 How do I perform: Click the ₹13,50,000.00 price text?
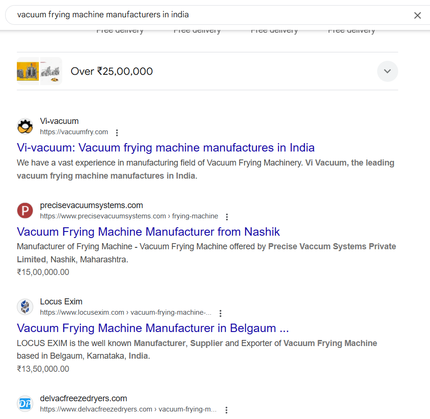pyautogui.click(x=43, y=369)
